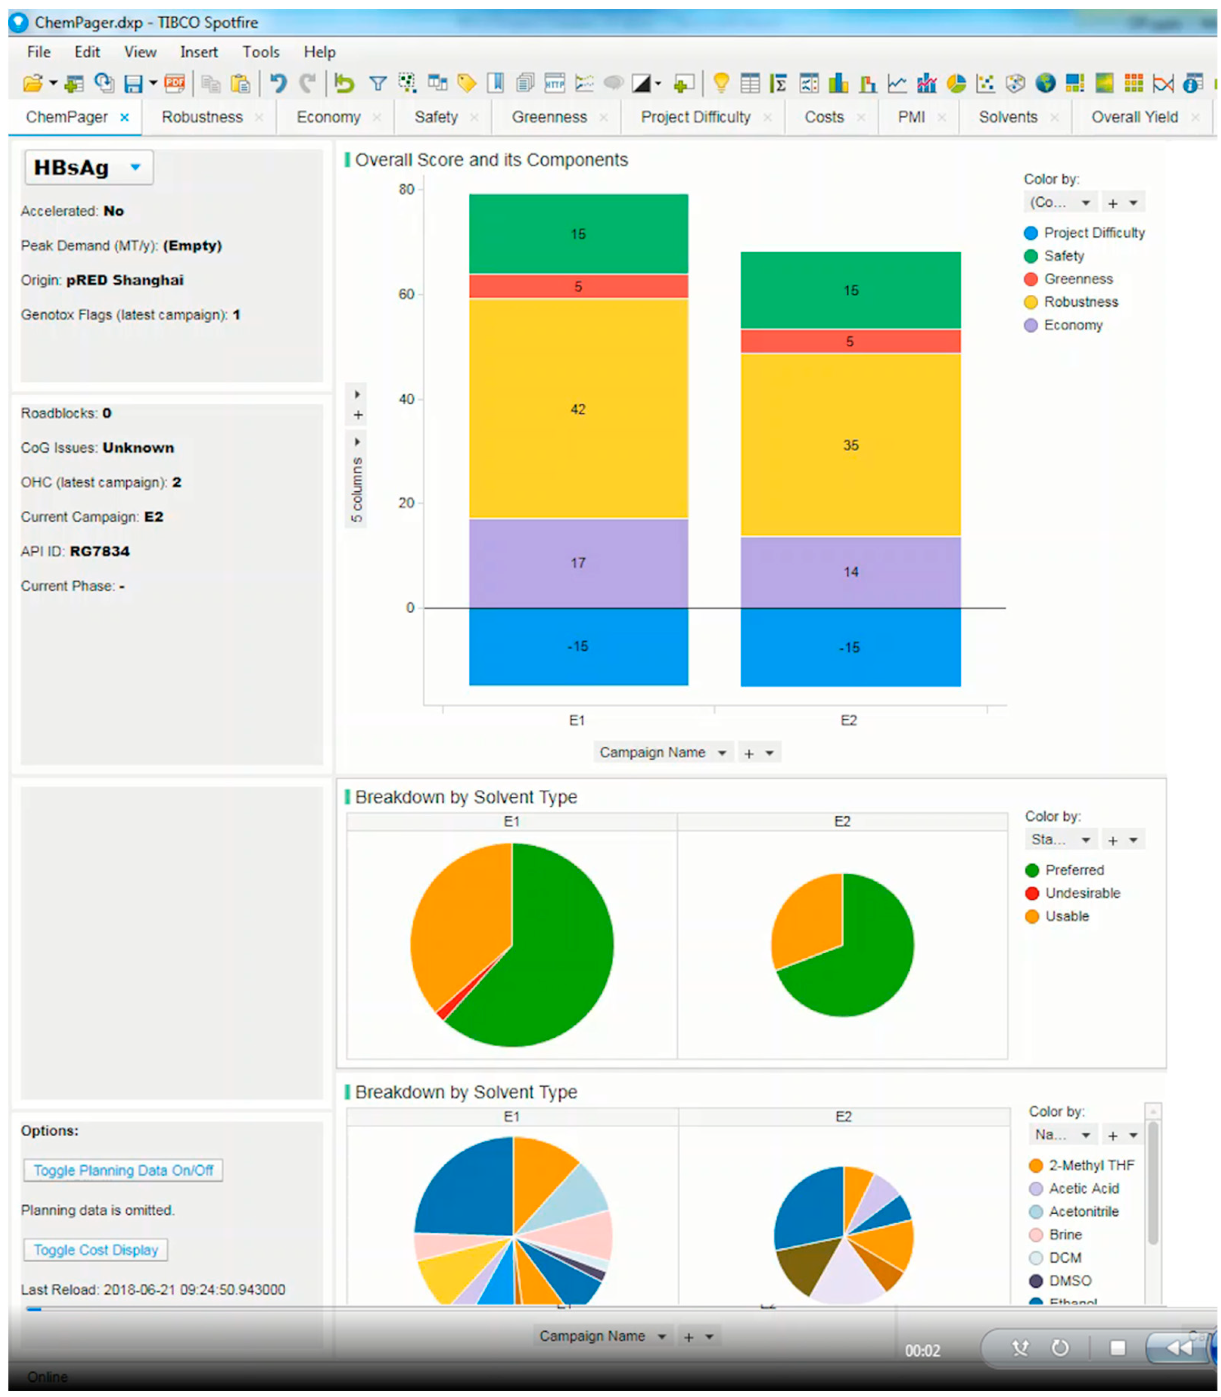Open the Tools menu
Viewport: 1221px width, 1397px height.
(x=260, y=52)
